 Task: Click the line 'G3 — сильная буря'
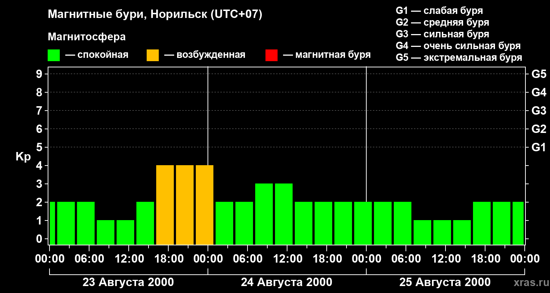[x=442, y=34]
